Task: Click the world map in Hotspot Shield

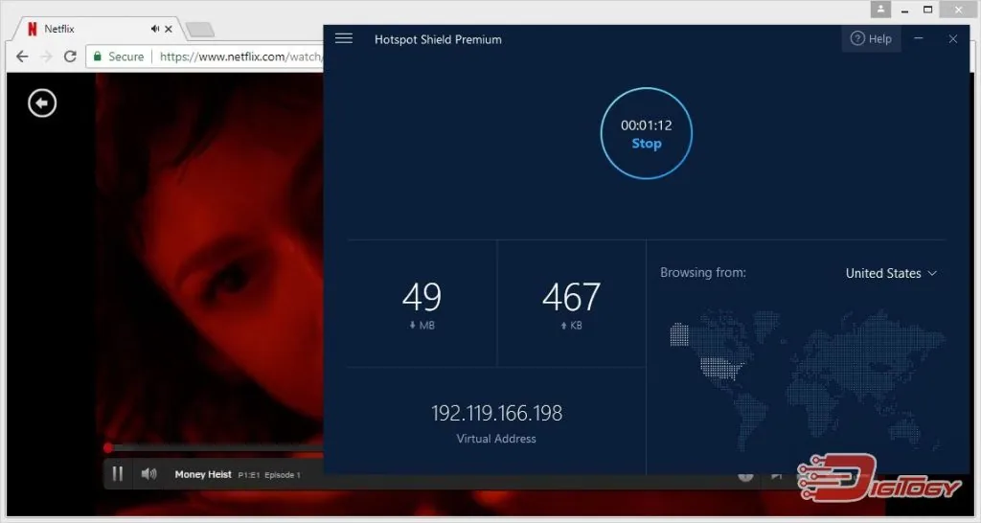Action: click(x=807, y=378)
